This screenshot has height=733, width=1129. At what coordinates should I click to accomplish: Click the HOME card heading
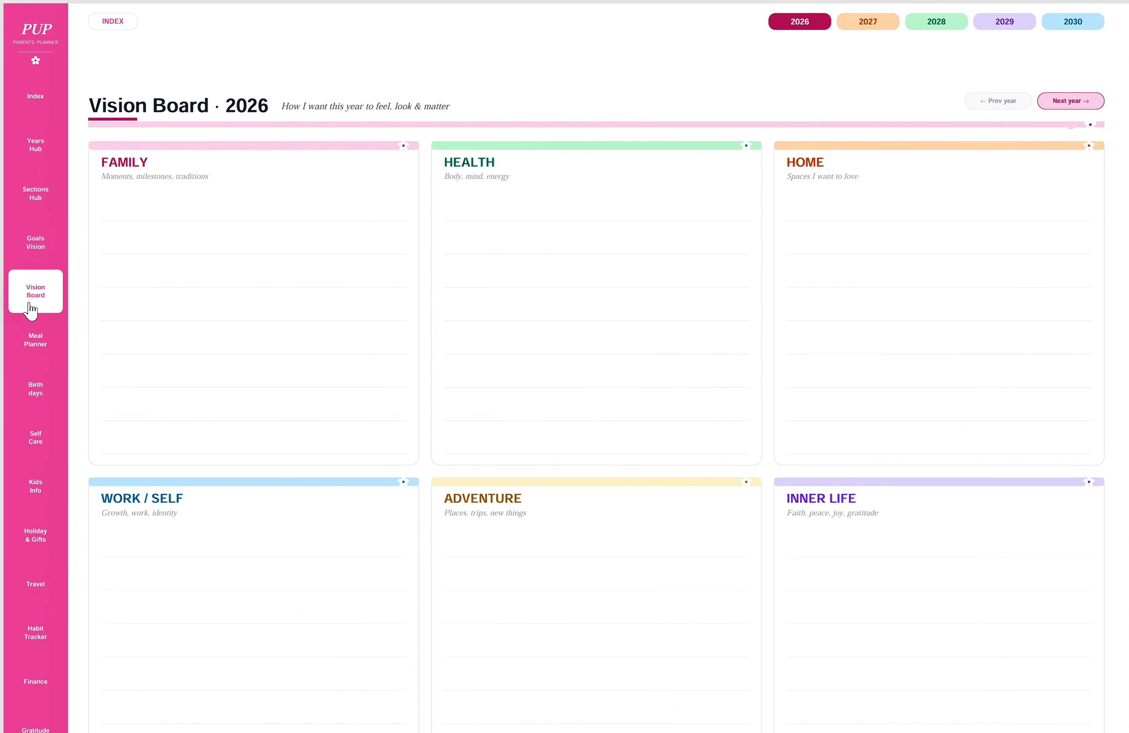click(805, 162)
